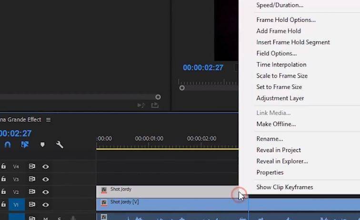Open Speed/Duration from context menu

tap(280, 5)
